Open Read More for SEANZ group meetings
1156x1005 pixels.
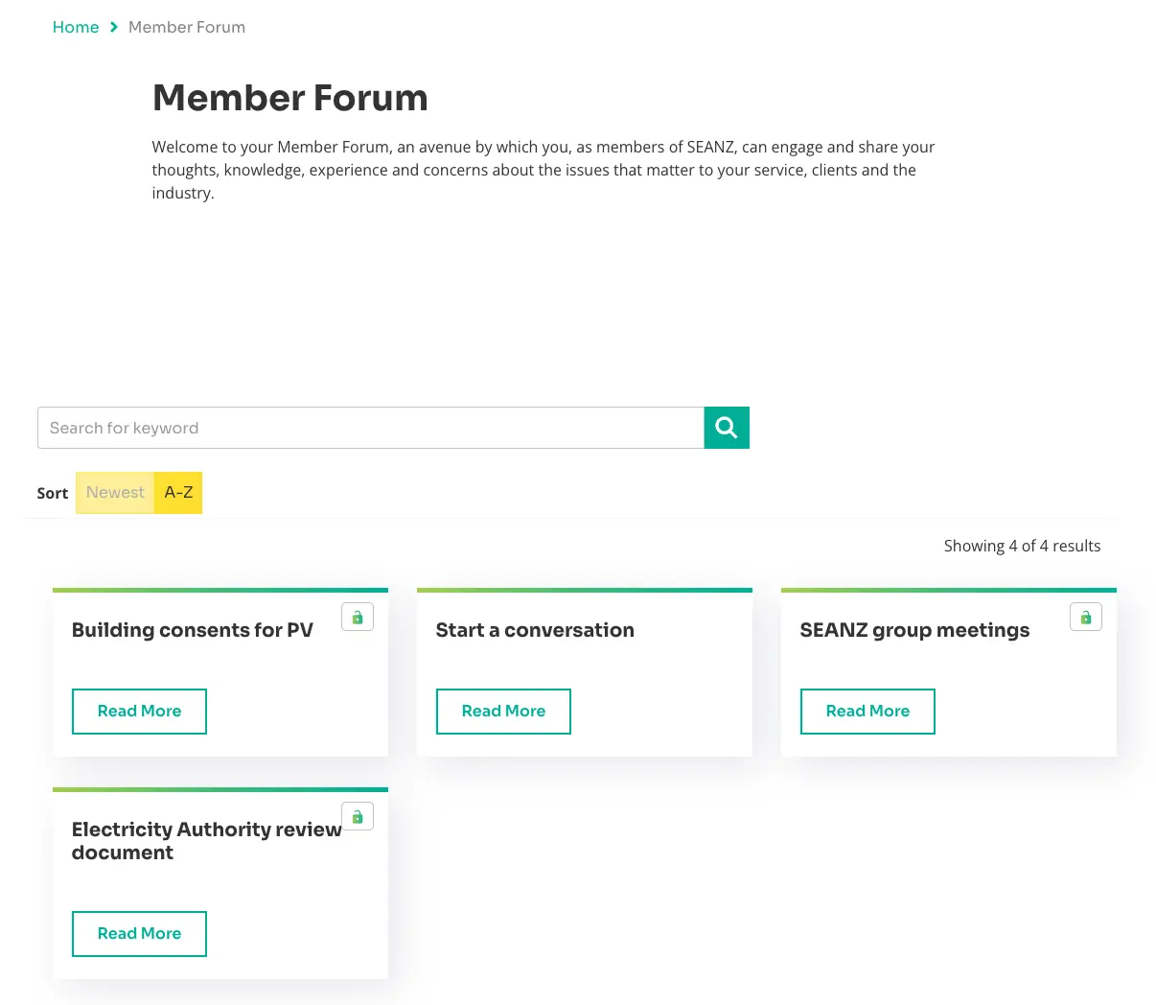tap(867, 712)
